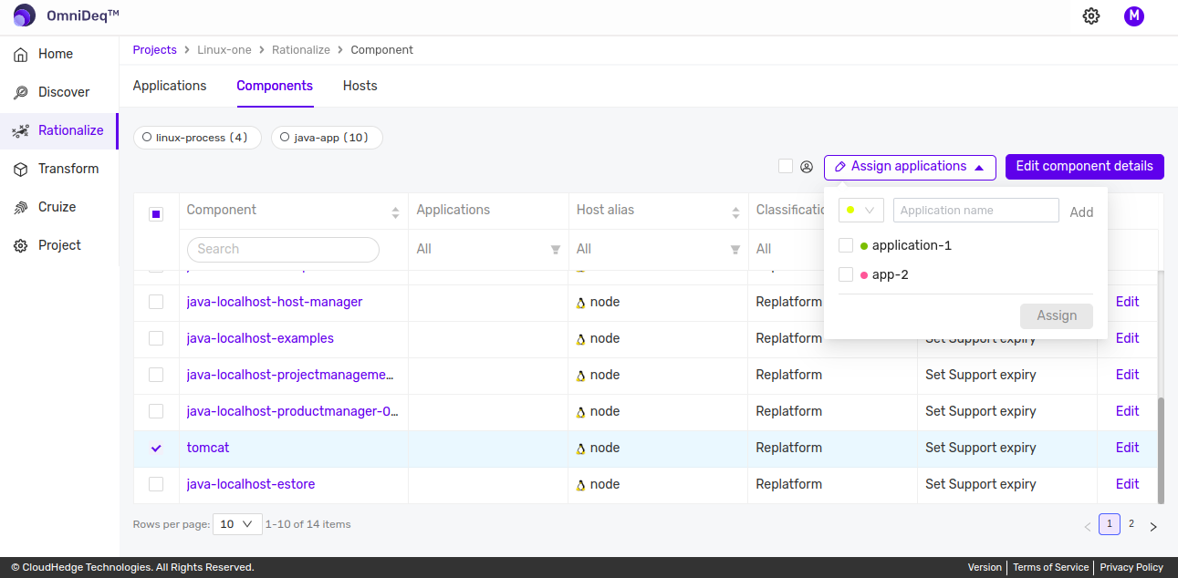Click the Discover magnifier icon
The height and width of the screenshot is (578, 1178).
(x=20, y=93)
